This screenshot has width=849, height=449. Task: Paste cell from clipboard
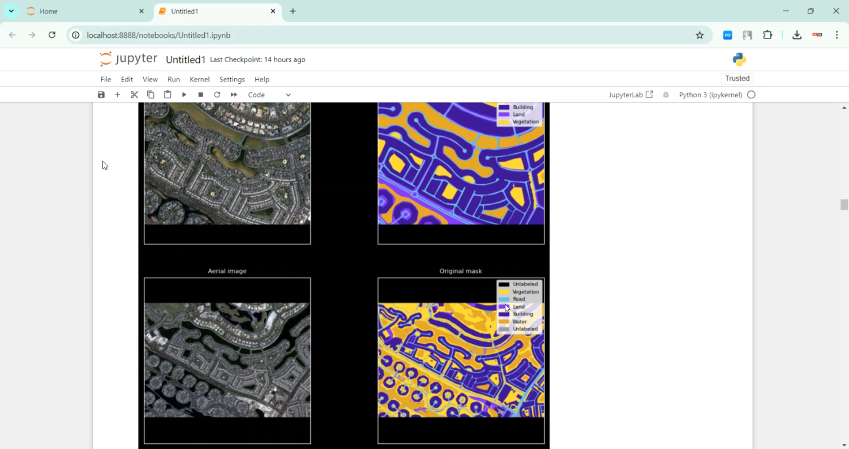[168, 95]
